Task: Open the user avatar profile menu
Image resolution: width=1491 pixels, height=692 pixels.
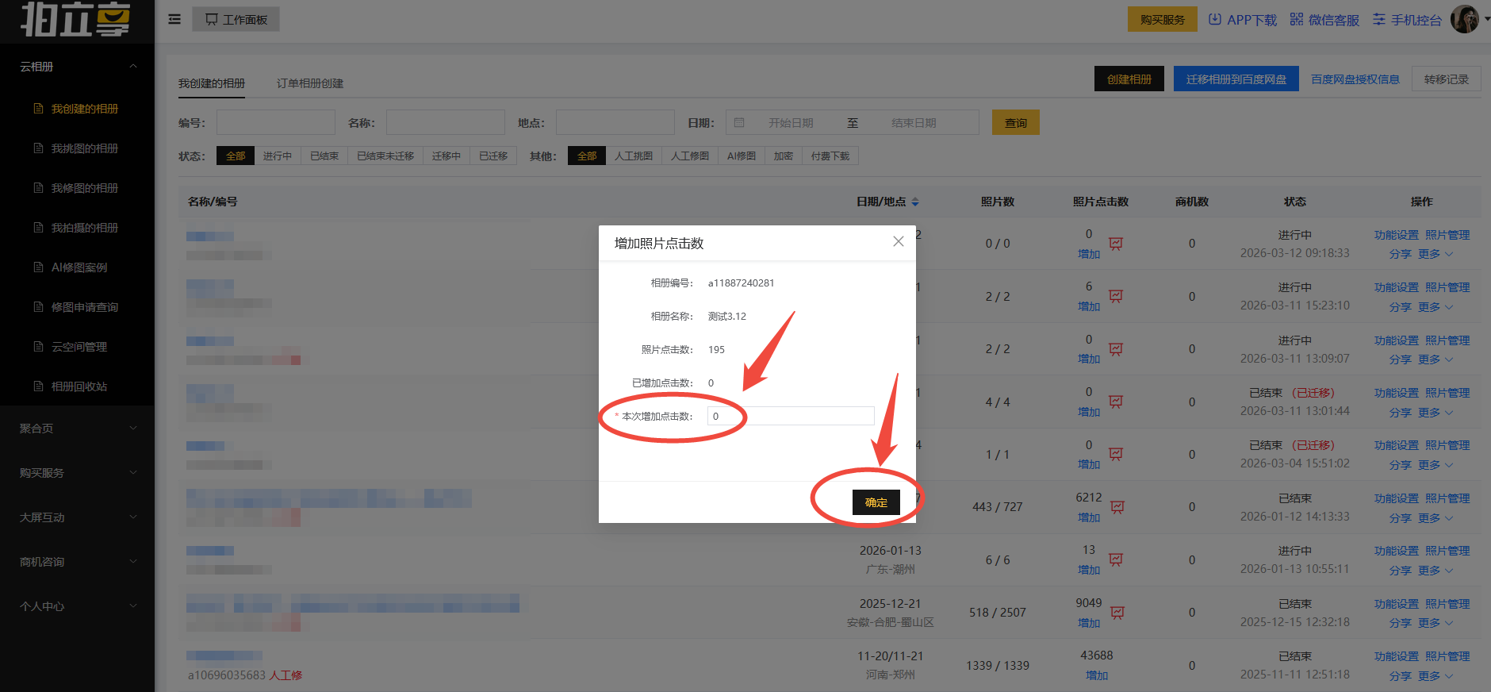Action: pyautogui.click(x=1464, y=19)
